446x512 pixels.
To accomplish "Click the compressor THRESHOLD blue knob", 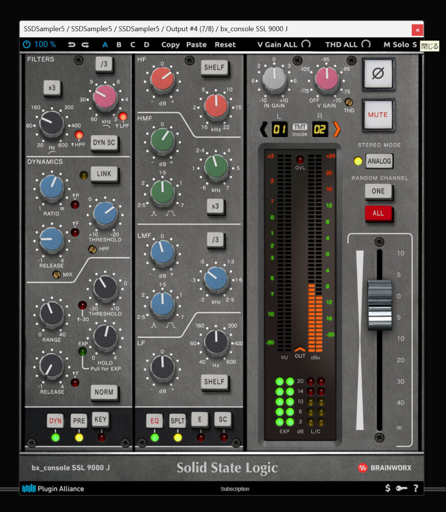I will coord(105,214).
